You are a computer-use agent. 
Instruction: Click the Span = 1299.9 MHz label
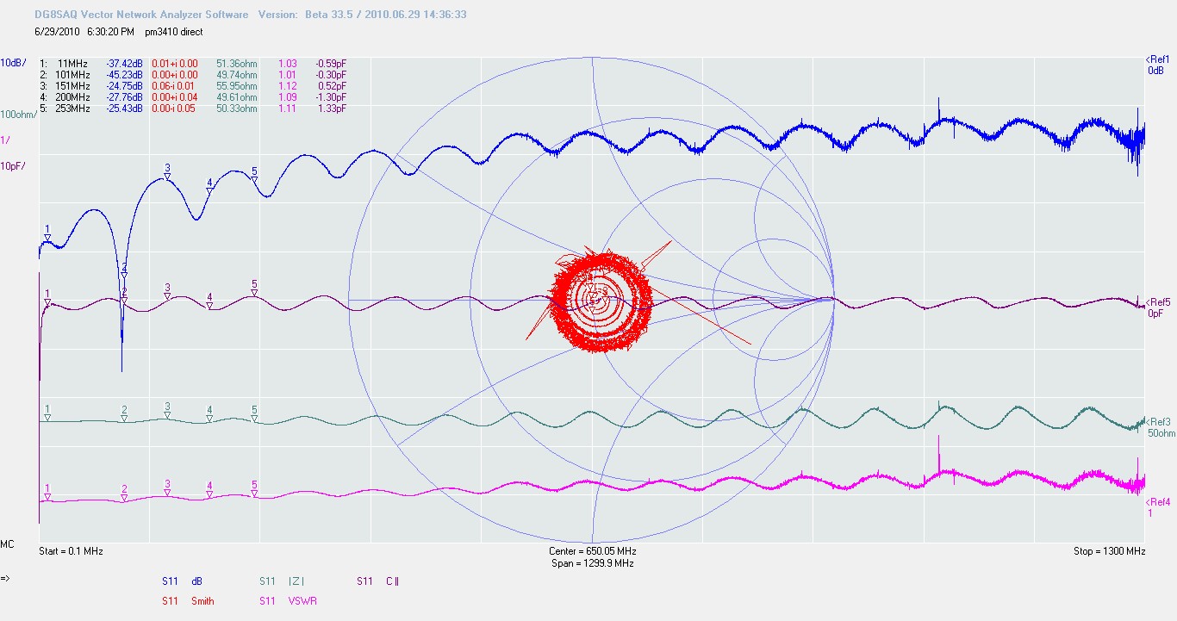pos(593,563)
